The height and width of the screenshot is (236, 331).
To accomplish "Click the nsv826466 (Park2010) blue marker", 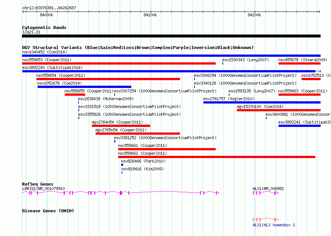I will tap(122, 165).
